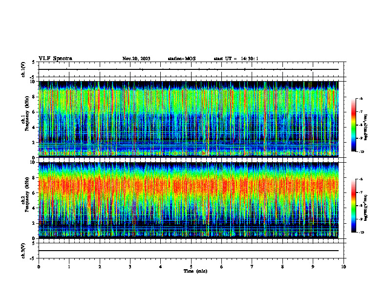Click the ch.1 color scale PSD units label
The height and width of the screenshot is (299, 387).
pos(366,128)
